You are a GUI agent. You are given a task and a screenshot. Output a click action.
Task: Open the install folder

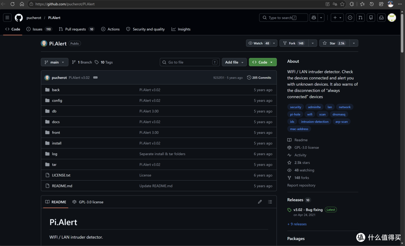click(57, 143)
